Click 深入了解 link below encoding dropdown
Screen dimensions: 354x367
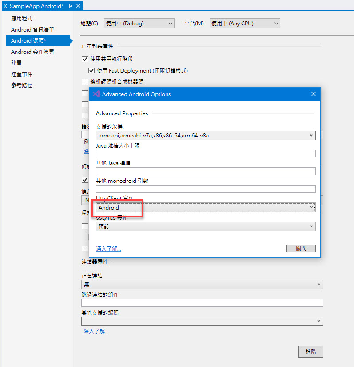coord(96,331)
